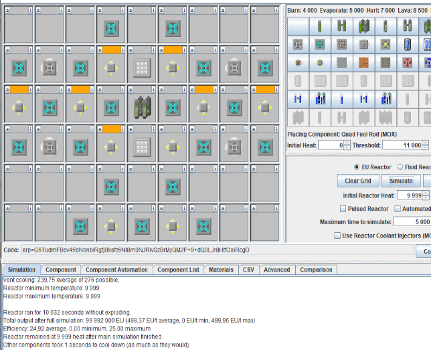
Task: Click the Clear Grid button
Action: click(357, 181)
